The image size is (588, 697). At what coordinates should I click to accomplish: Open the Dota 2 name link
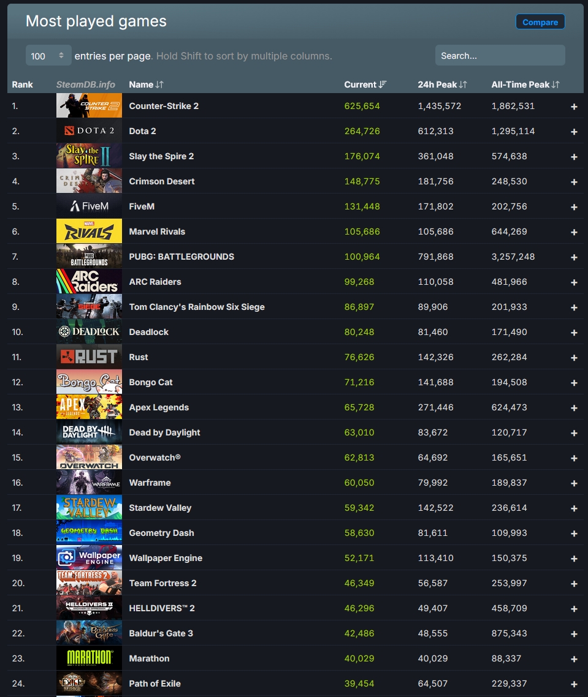pos(142,131)
